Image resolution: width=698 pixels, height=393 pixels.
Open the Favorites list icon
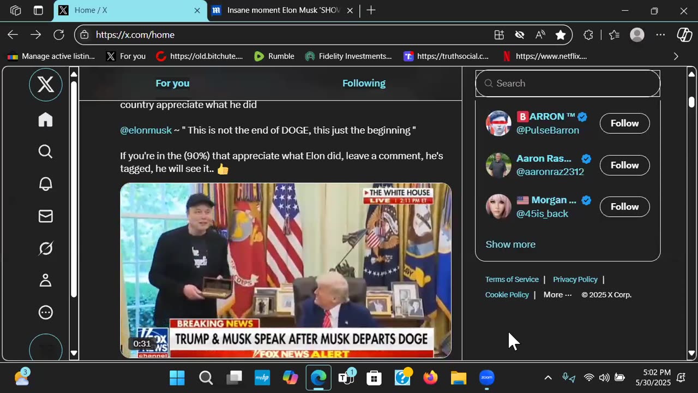pos(615,35)
